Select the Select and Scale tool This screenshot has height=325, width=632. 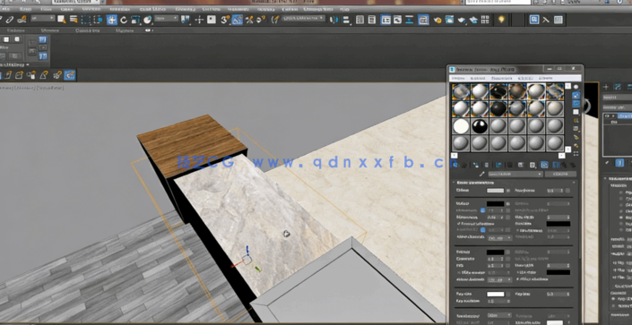(x=136, y=20)
